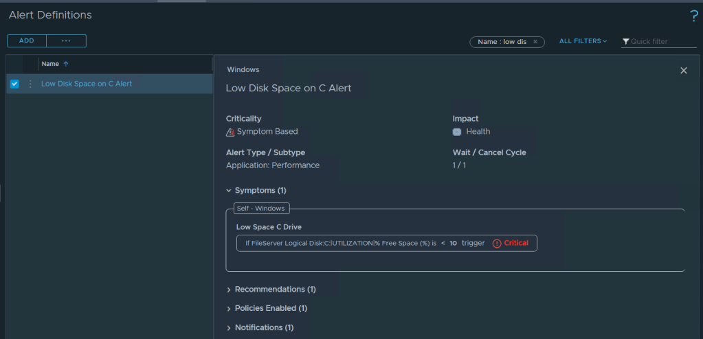Click the Health impact icon
Screen dimensions: 703x339
tap(457, 132)
